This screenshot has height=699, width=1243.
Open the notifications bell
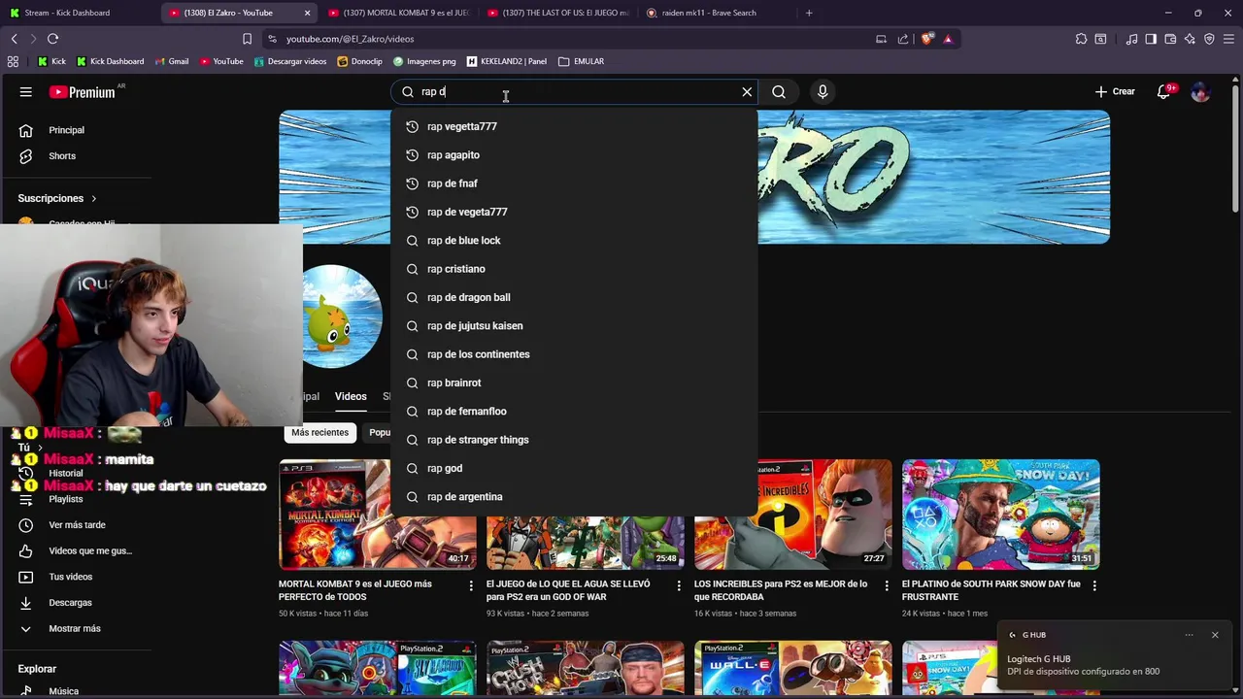[1164, 92]
